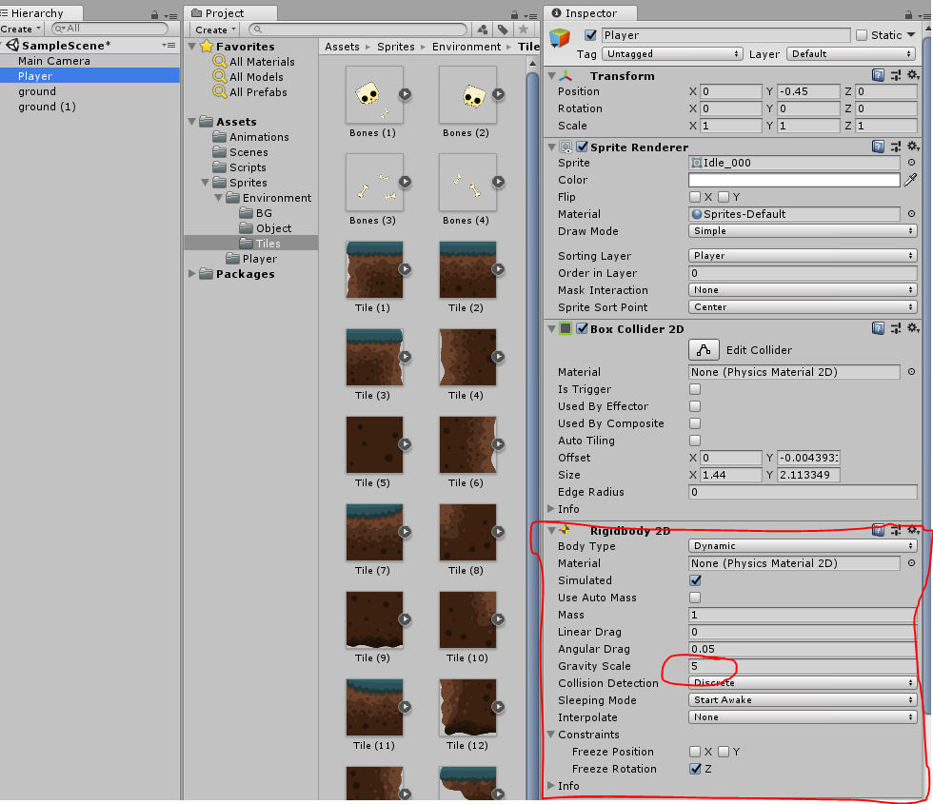Click the Create button in Hierarchy
Screen dimensions: 933x804
click(21, 29)
